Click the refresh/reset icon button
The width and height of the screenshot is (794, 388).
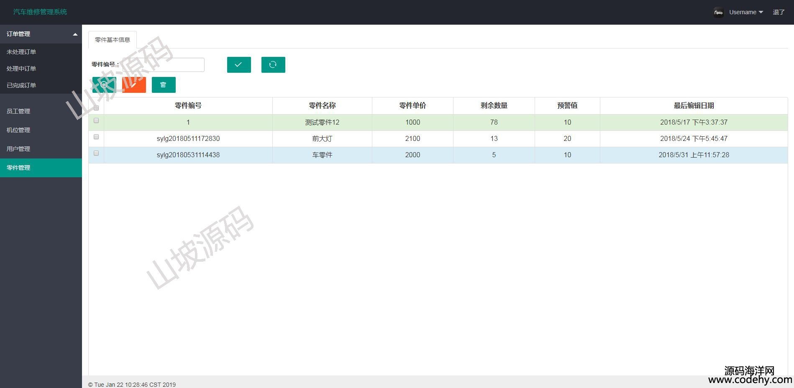tap(273, 65)
